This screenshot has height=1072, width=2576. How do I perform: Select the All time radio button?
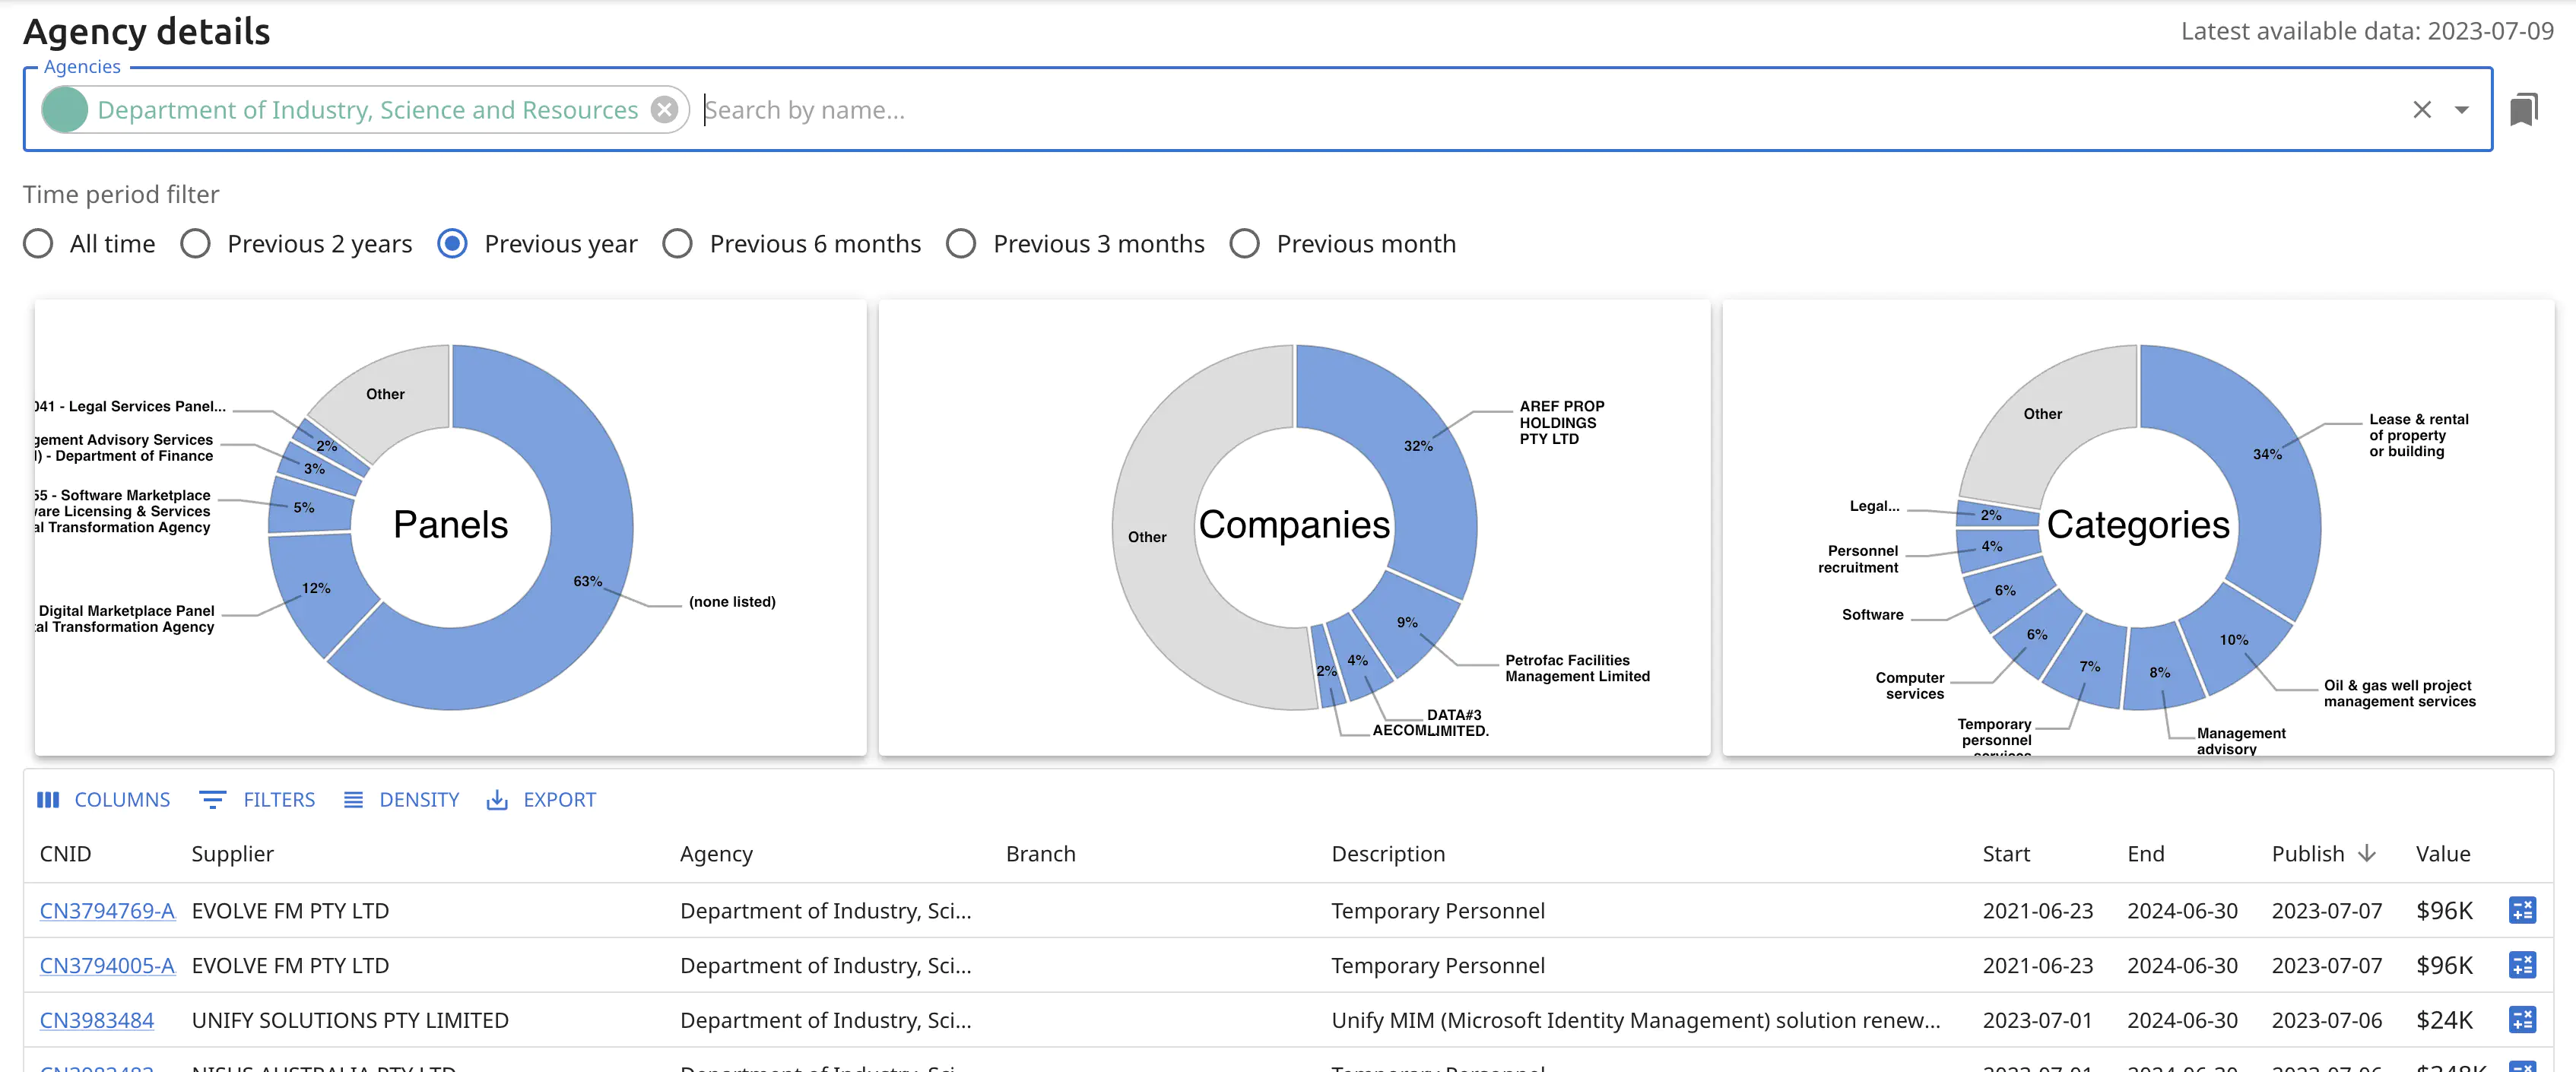(x=38, y=243)
